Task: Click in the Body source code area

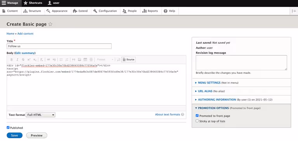Action: point(96,85)
